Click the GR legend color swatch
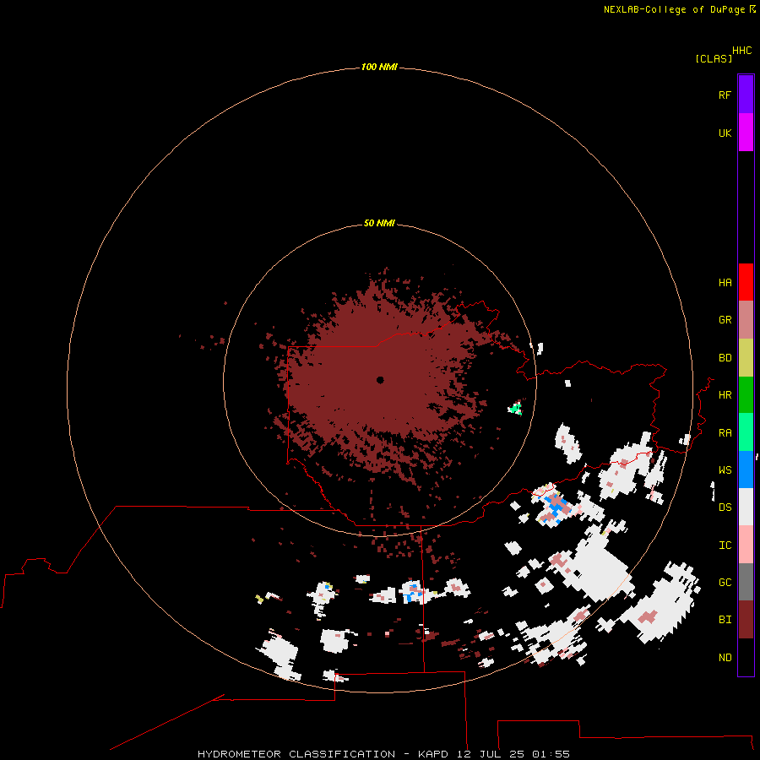The height and width of the screenshot is (760, 760). [746, 320]
